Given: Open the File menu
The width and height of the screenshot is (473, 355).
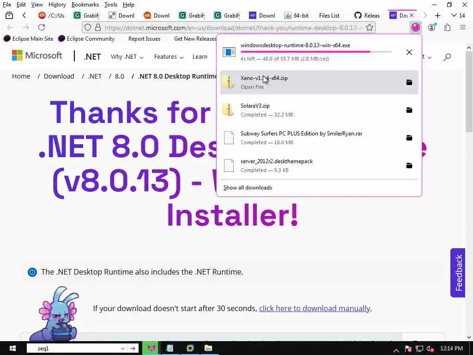Looking at the screenshot, I should click(6, 5).
